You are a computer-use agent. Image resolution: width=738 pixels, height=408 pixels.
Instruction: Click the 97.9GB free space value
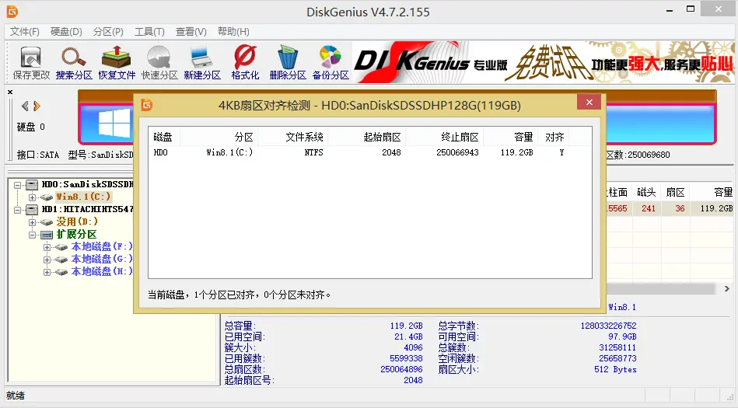click(622, 337)
